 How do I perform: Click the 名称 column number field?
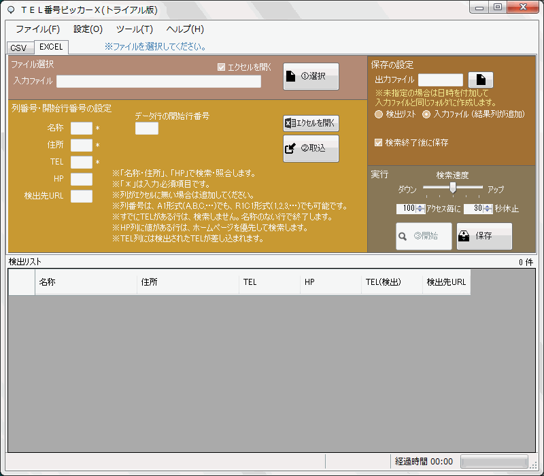tap(82, 128)
